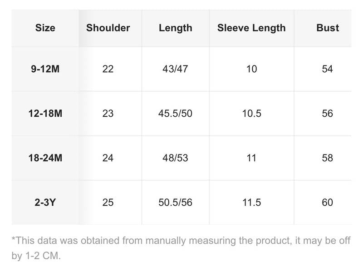This screenshot has width=363, height=272.
Task: Click the 12-18M size row label
Action: pos(45,114)
